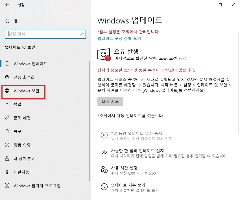240x200 pixels.
Task: Click the 전송 최적화 icon
Action: 7,77
